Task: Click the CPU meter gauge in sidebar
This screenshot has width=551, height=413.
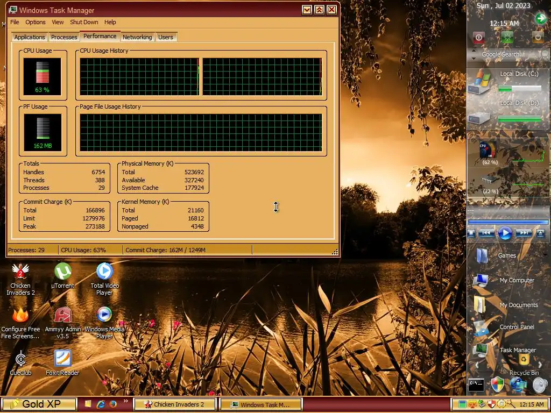Action: (489, 151)
